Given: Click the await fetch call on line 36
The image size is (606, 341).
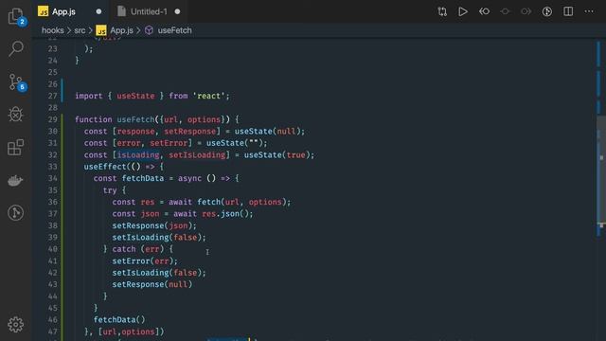Looking at the screenshot, I should point(229,202).
